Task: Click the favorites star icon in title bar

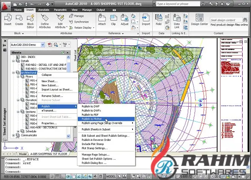Action: (222, 4)
